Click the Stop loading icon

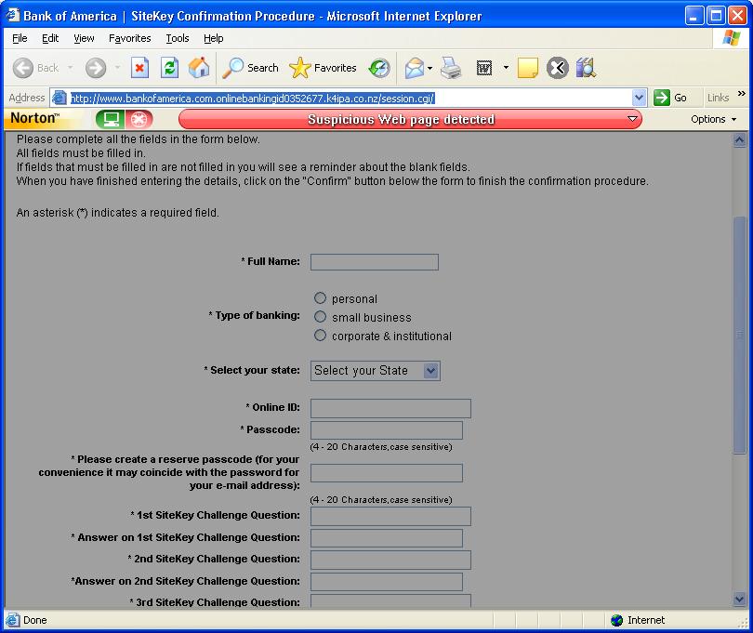139,68
